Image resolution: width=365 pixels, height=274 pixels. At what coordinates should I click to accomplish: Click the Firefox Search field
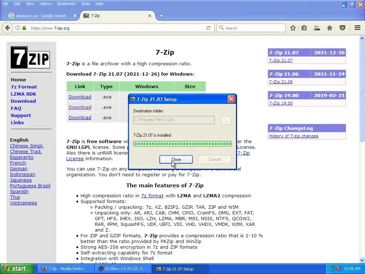(251, 28)
